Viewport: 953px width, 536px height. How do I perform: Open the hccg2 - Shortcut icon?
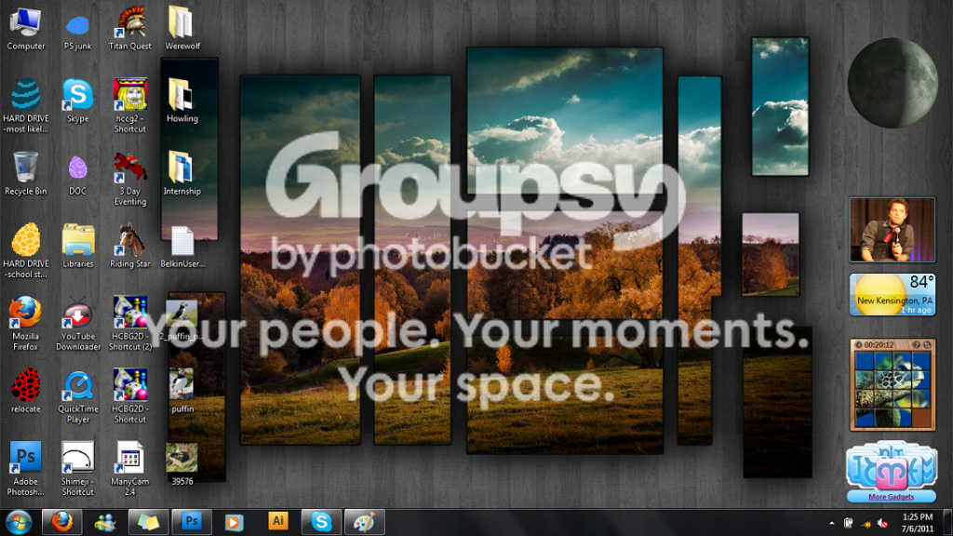130,106
